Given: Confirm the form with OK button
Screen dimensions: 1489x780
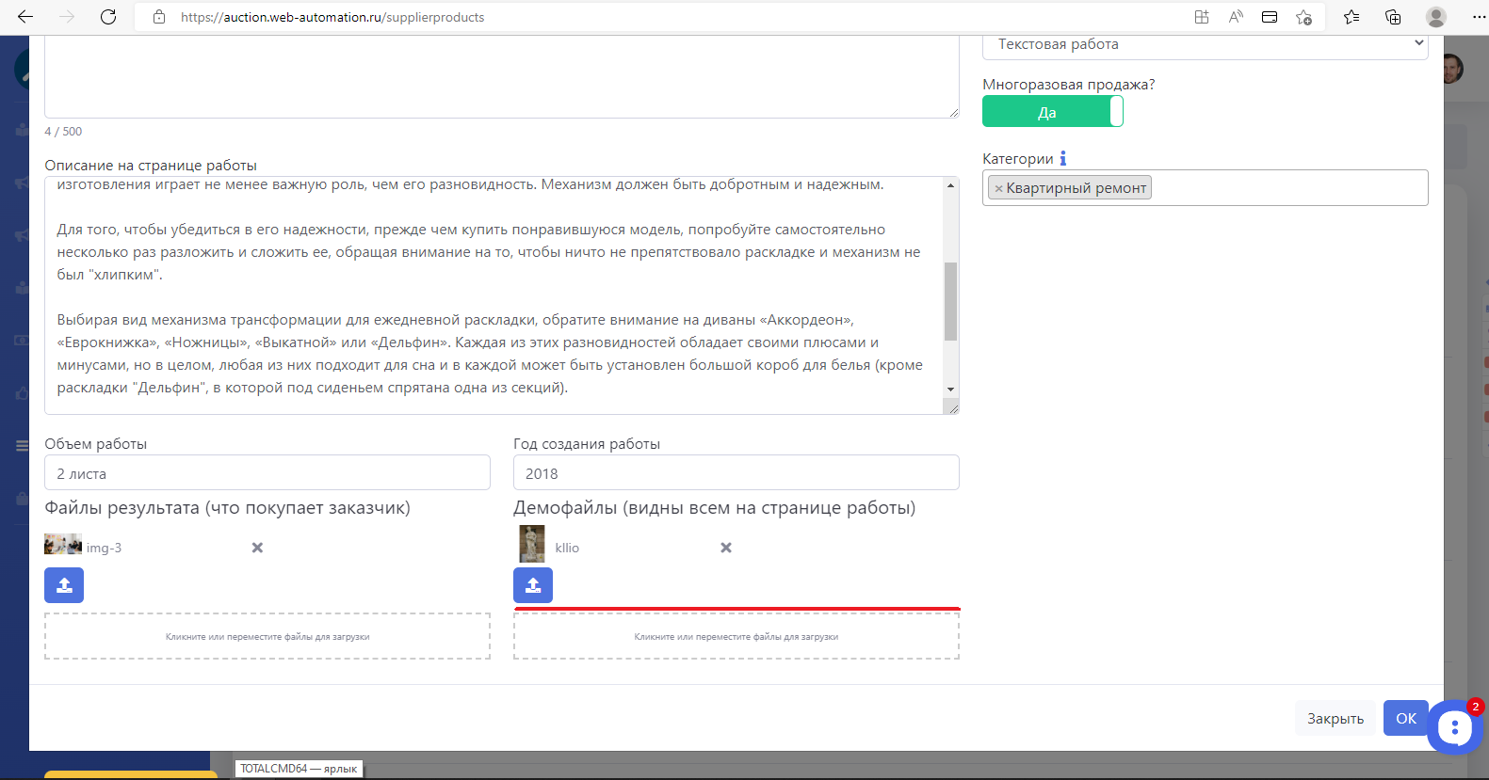Looking at the screenshot, I should click(x=1405, y=718).
